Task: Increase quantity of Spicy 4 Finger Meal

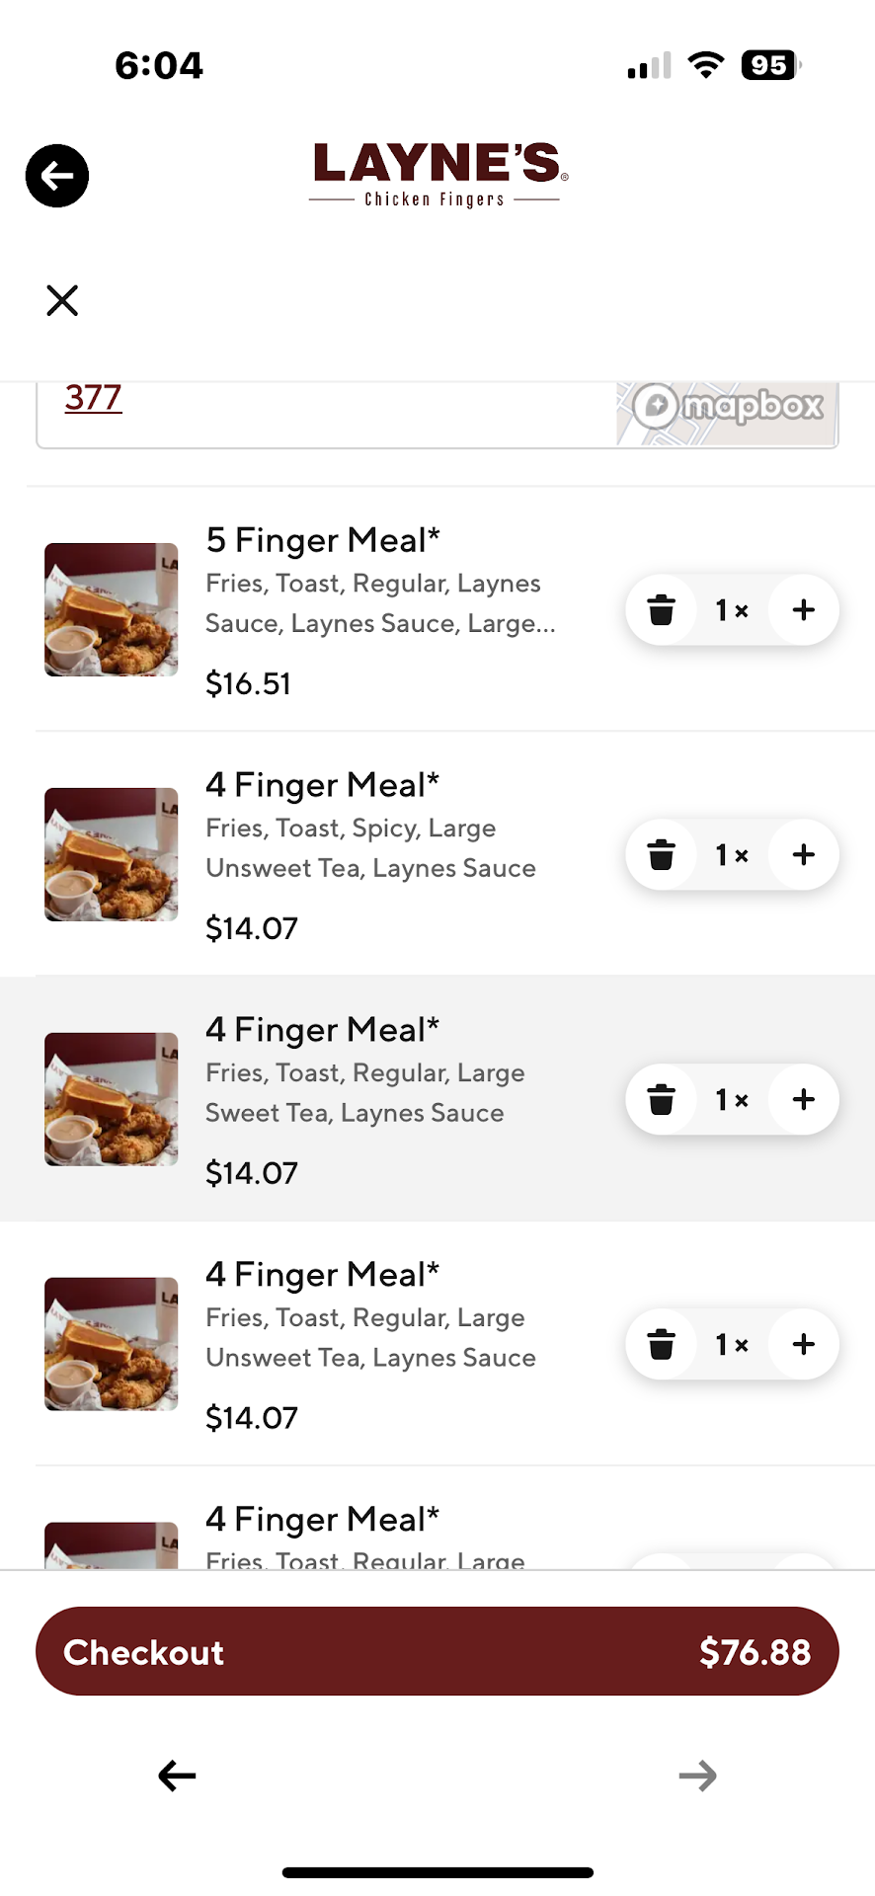Action: [804, 855]
